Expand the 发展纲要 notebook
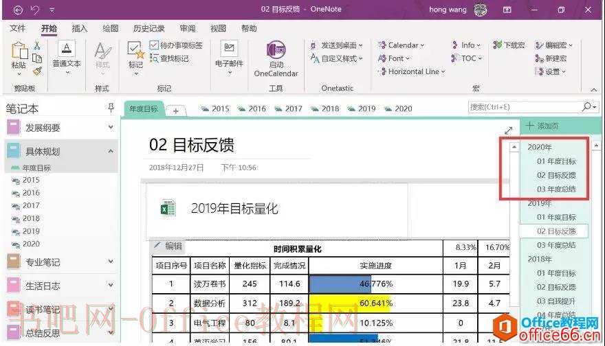 (111, 127)
